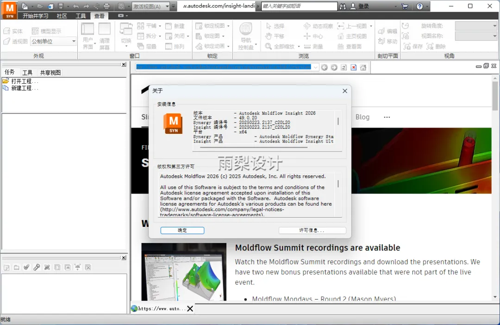Expand the 拆分 split dropdown
The width and height of the screenshot is (500, 325).
point(160,36)
